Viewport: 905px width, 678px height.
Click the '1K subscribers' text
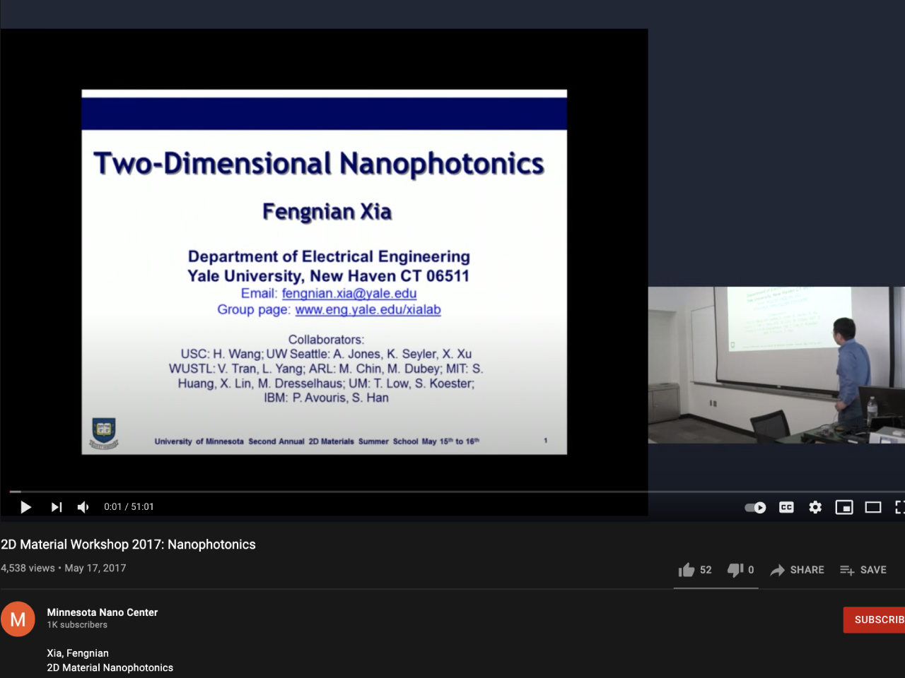pyautogui.click(x=77, y=625)
